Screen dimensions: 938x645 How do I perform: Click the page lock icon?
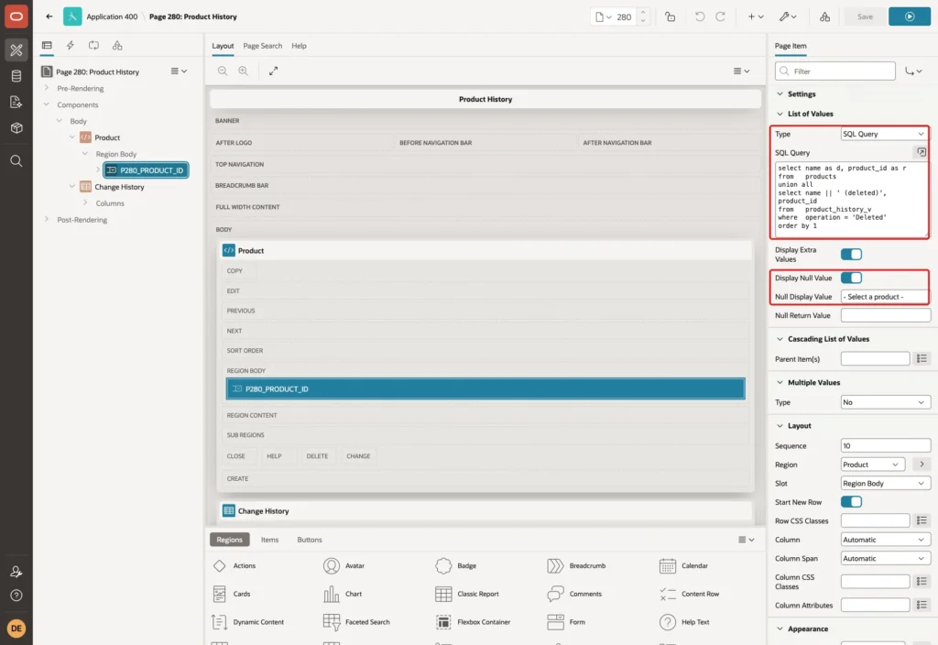(x=670, y=16)
